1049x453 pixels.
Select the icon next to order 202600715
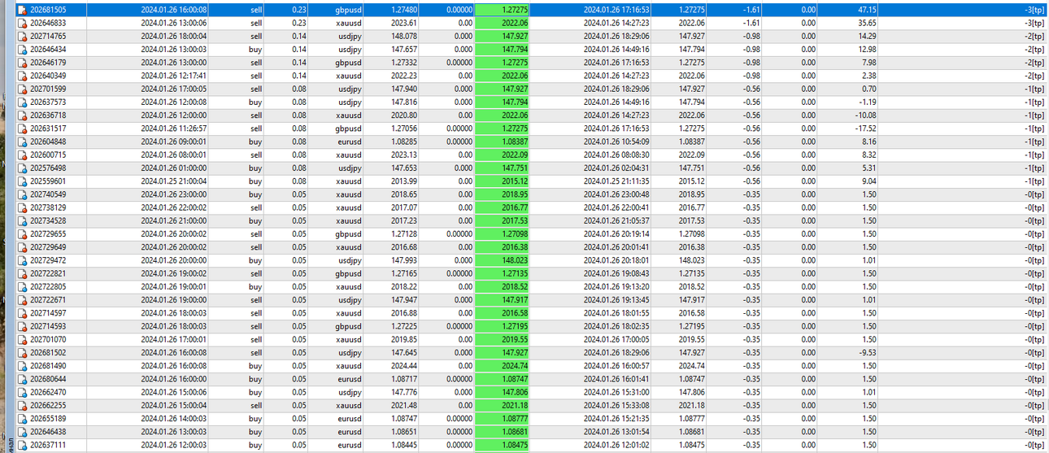22,155
